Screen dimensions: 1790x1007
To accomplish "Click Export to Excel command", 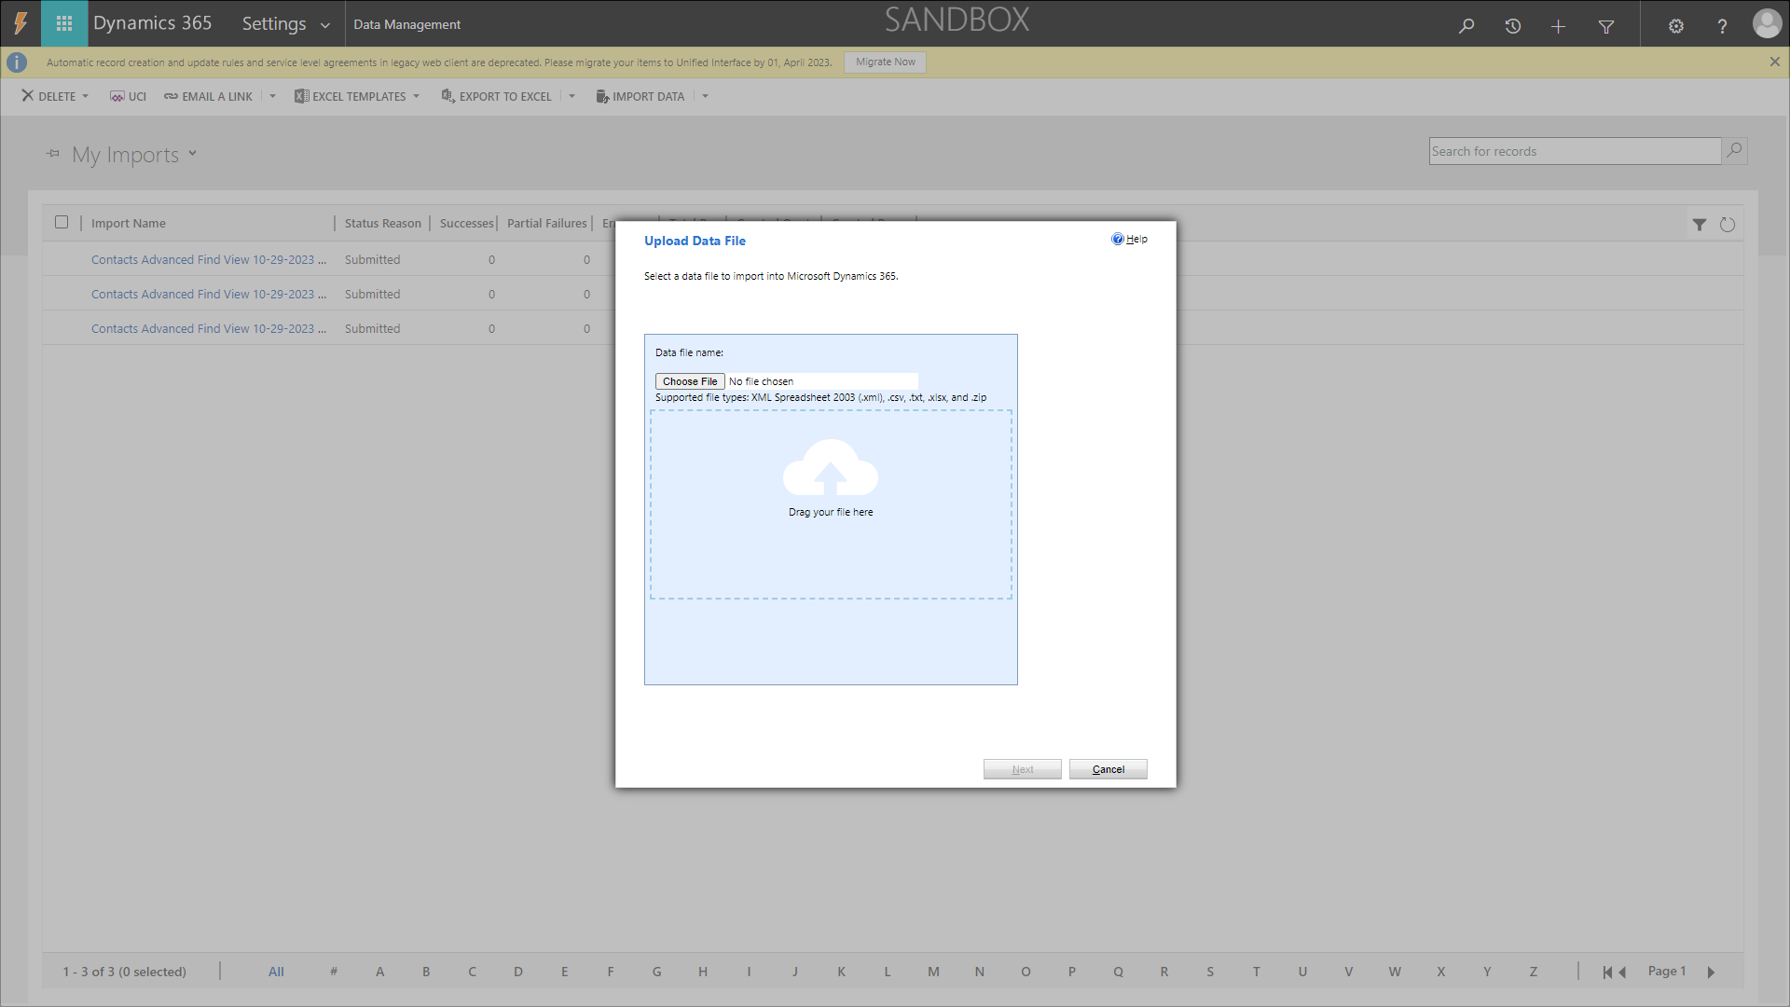I will tap(497, 96).
